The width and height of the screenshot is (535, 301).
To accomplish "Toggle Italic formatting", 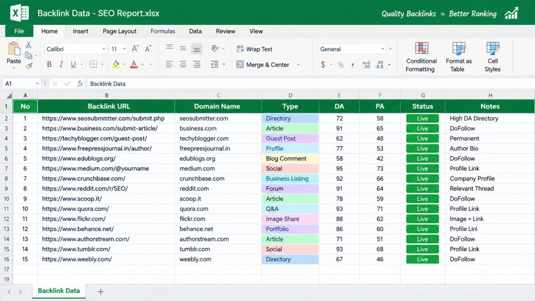I will 61,64.
